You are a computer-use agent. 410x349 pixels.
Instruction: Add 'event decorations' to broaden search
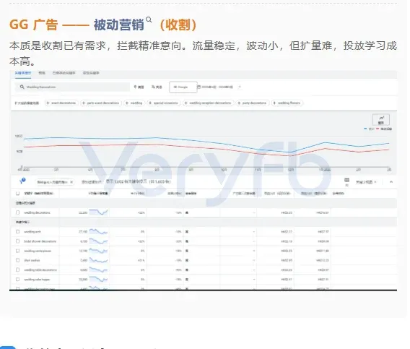pos(61,103)
